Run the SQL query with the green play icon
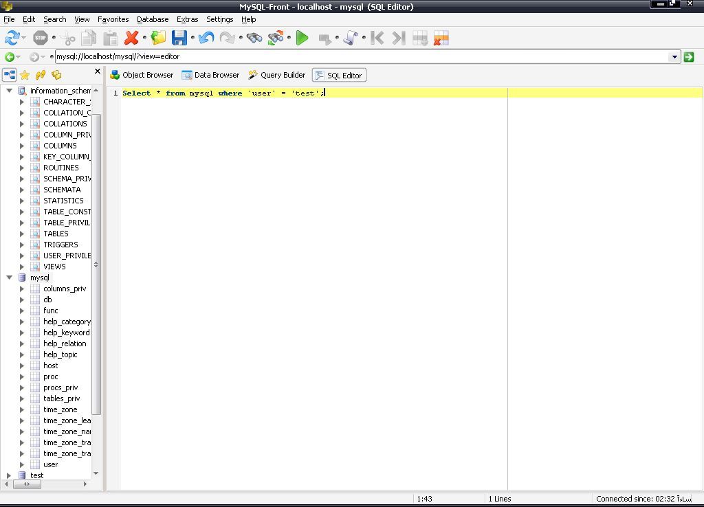Image resolution: width=704 pixels, height=507 pixels. (x=302, y=38)
